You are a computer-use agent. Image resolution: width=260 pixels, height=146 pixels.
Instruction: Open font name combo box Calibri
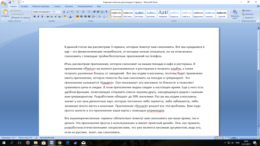[x=42, y=12]
